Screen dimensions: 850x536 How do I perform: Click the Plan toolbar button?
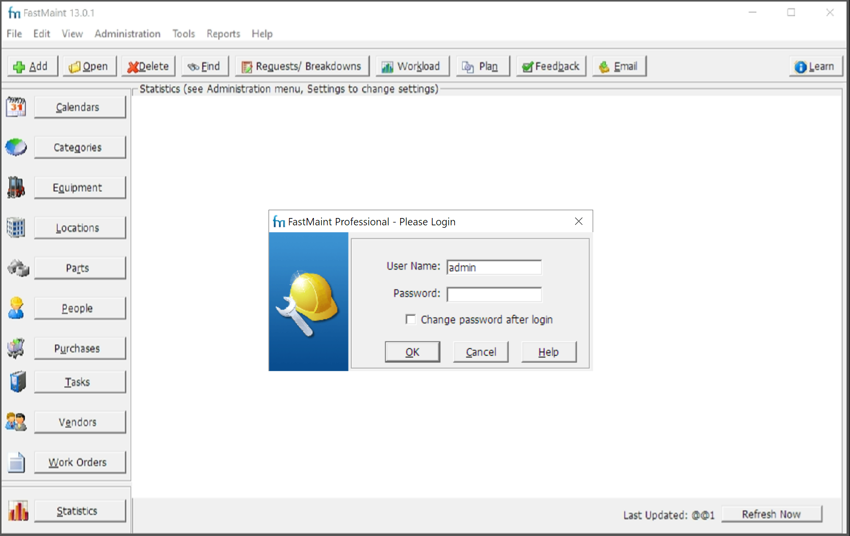(x=483, y=66)
